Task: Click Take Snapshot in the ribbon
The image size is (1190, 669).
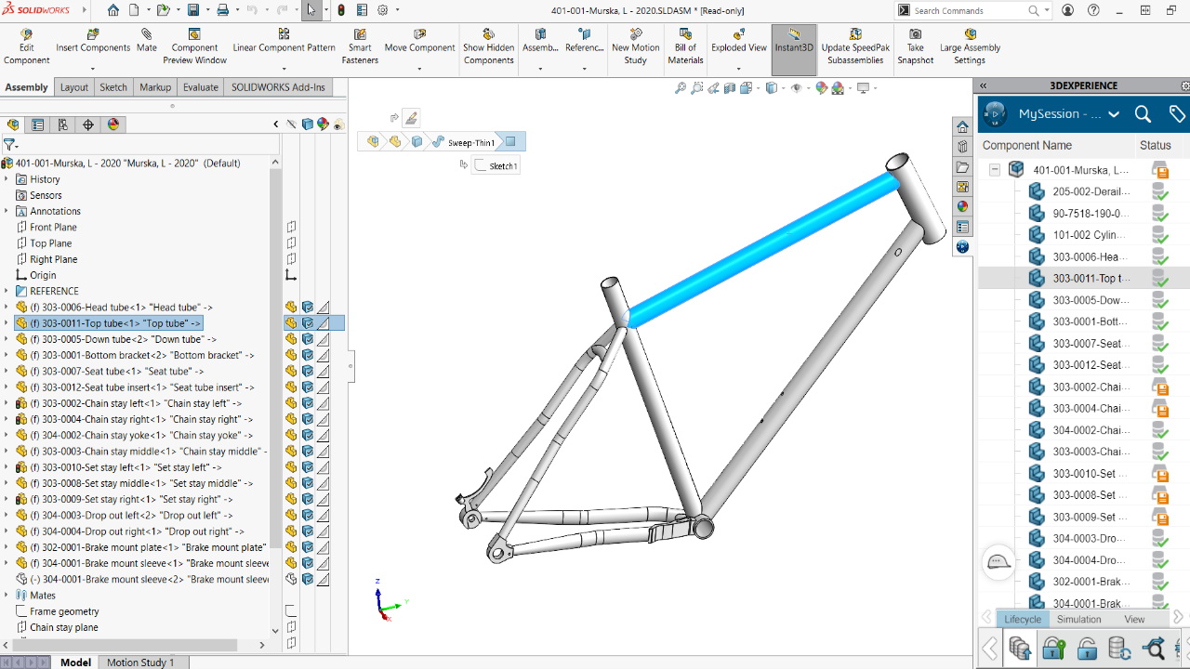Action: (915, 46)
